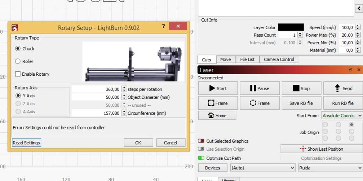363x181 pixels.
Task: Adjust Circumference stepper arrows
Action: click(124, 113)
